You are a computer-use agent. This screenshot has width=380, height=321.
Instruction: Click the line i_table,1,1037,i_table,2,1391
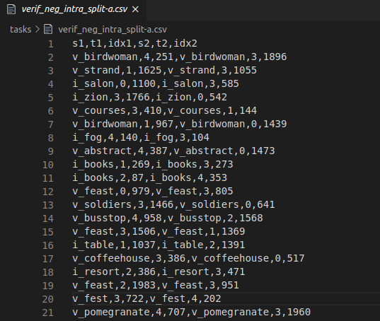(159, 245)
